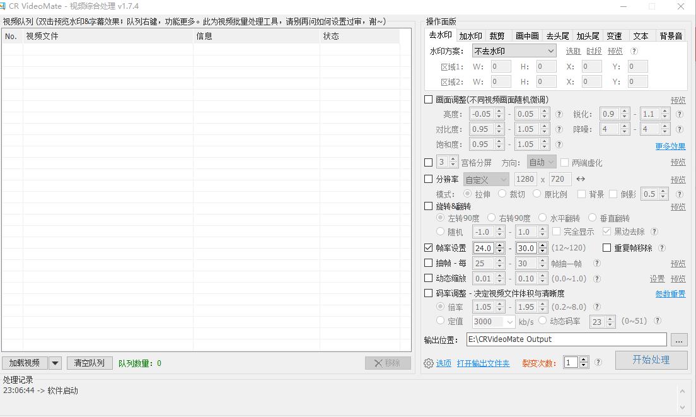Uncheck the 帧率设置 checkbox
Viewport: 696px width, 417px height.
(428, 248)
